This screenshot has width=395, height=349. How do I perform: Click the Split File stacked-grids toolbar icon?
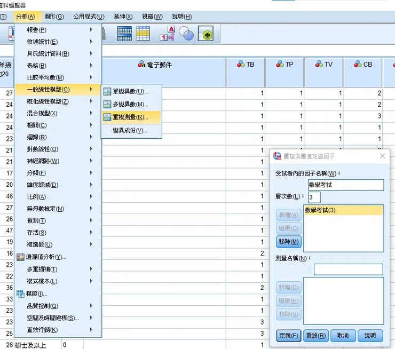click(x=124, y=34)
